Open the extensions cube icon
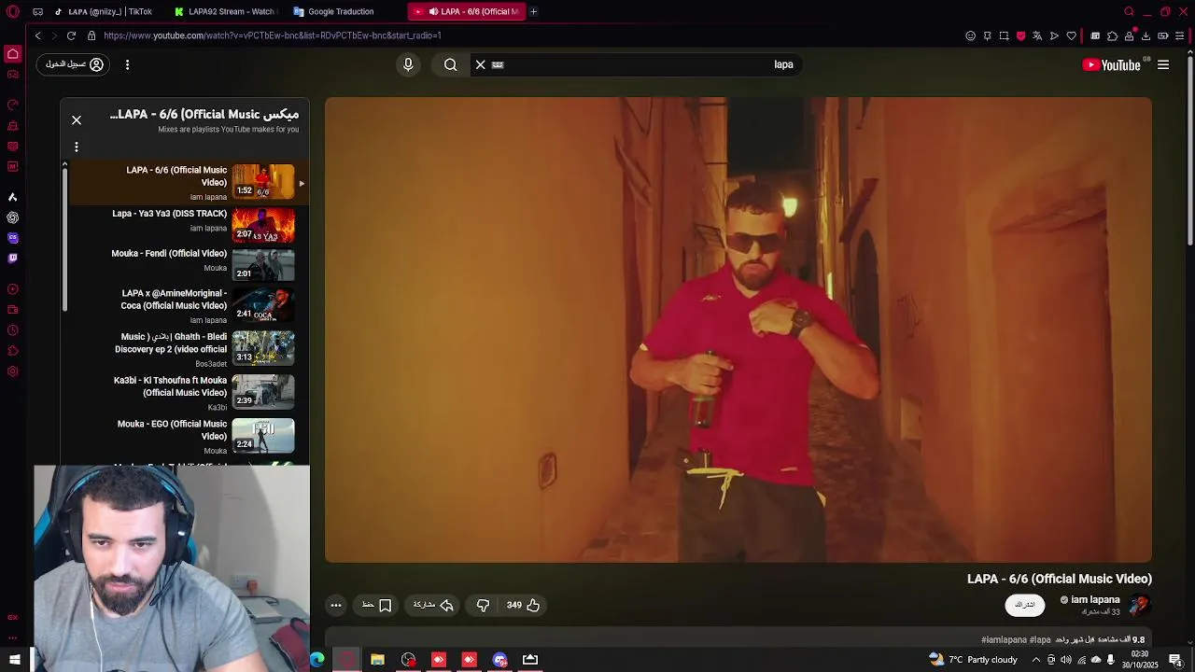 coord(1112,35)
